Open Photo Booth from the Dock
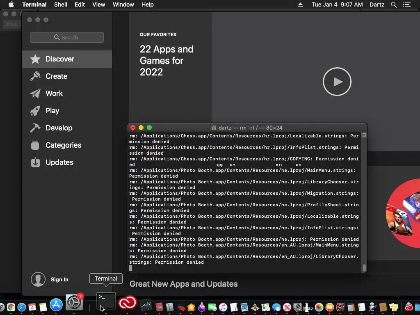The height and width of the screenshot is (315, 420). [x=340, y=307]
